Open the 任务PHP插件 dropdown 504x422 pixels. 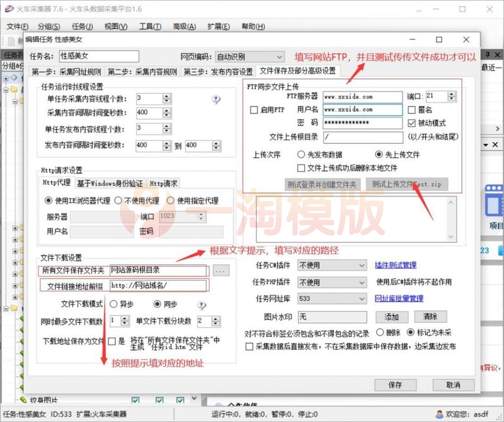332,282
